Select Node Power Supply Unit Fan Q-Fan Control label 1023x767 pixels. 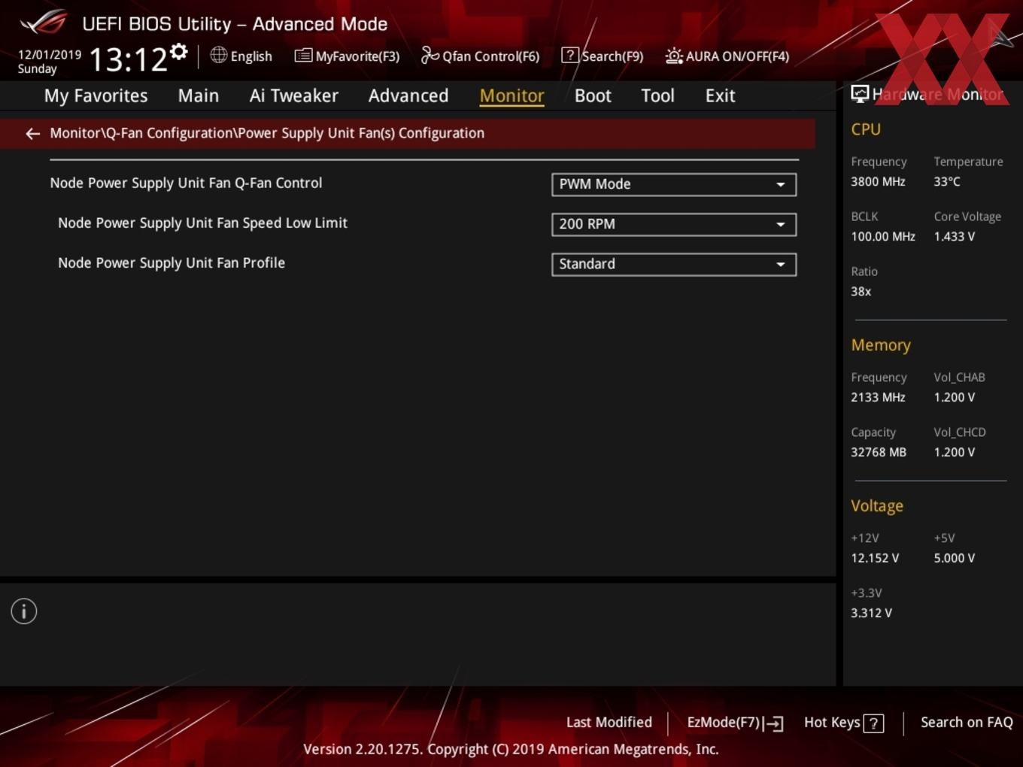[x=186, y=183]
